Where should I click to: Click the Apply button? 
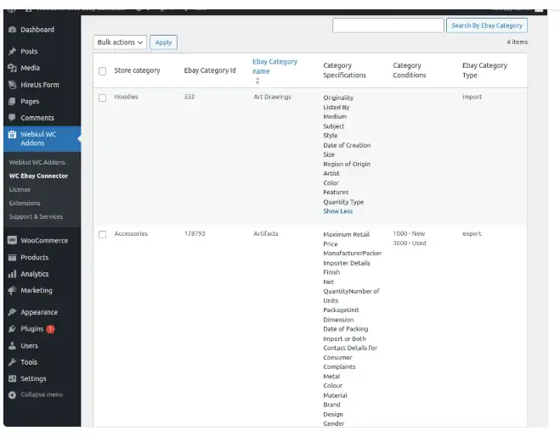163,42
